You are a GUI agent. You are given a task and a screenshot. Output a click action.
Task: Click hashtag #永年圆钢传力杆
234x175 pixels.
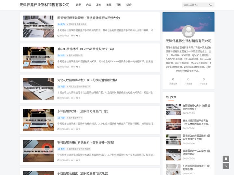point(75,118)
